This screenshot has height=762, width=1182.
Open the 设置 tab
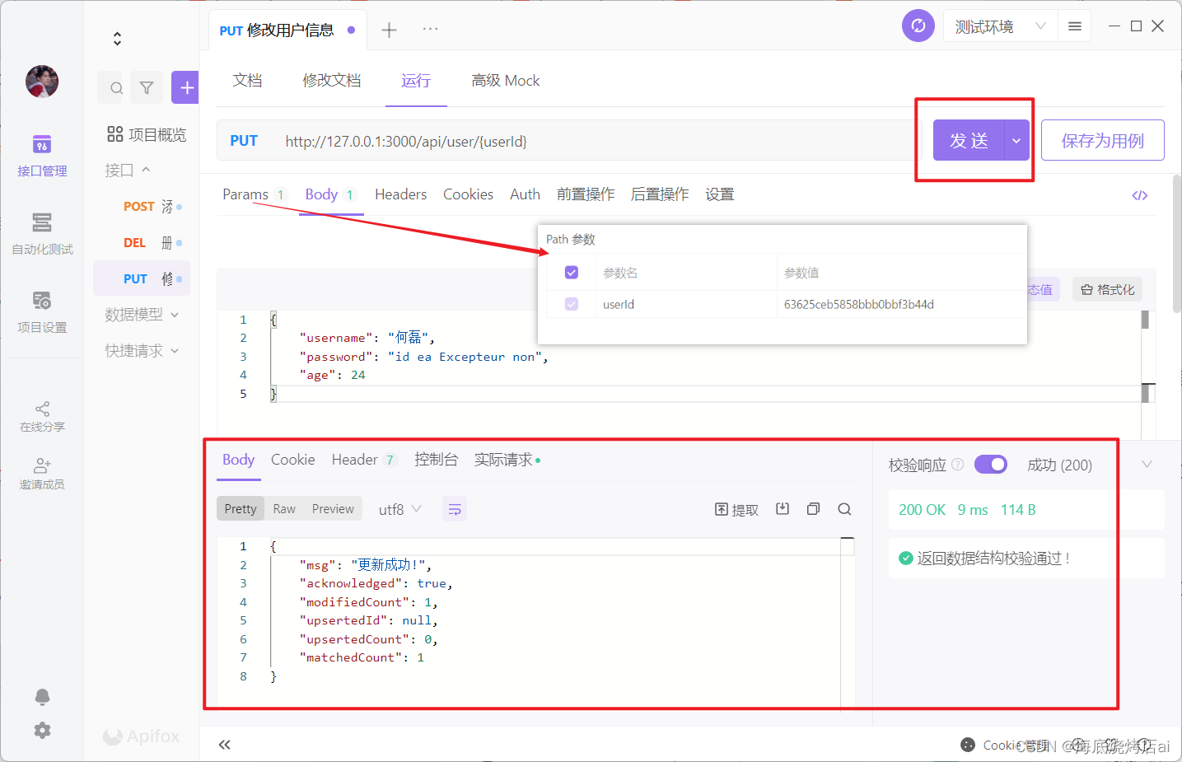pyautogui.click(x=719, y=194)
